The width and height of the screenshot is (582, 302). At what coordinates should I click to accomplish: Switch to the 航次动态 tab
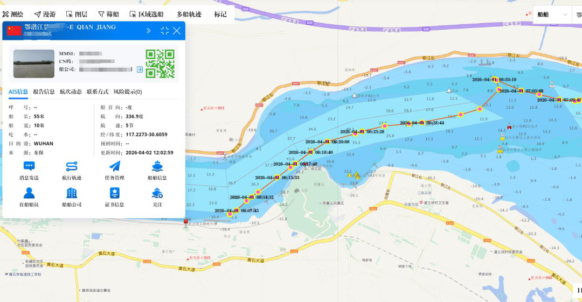coord(71,92)
